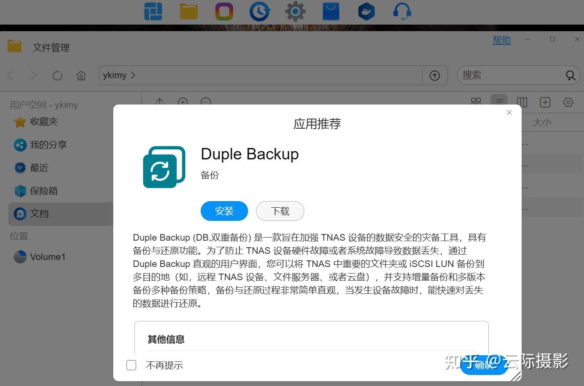Close the 应用推荐 dialog
This screenshot has height=386, width=584.
click(509, 112)
